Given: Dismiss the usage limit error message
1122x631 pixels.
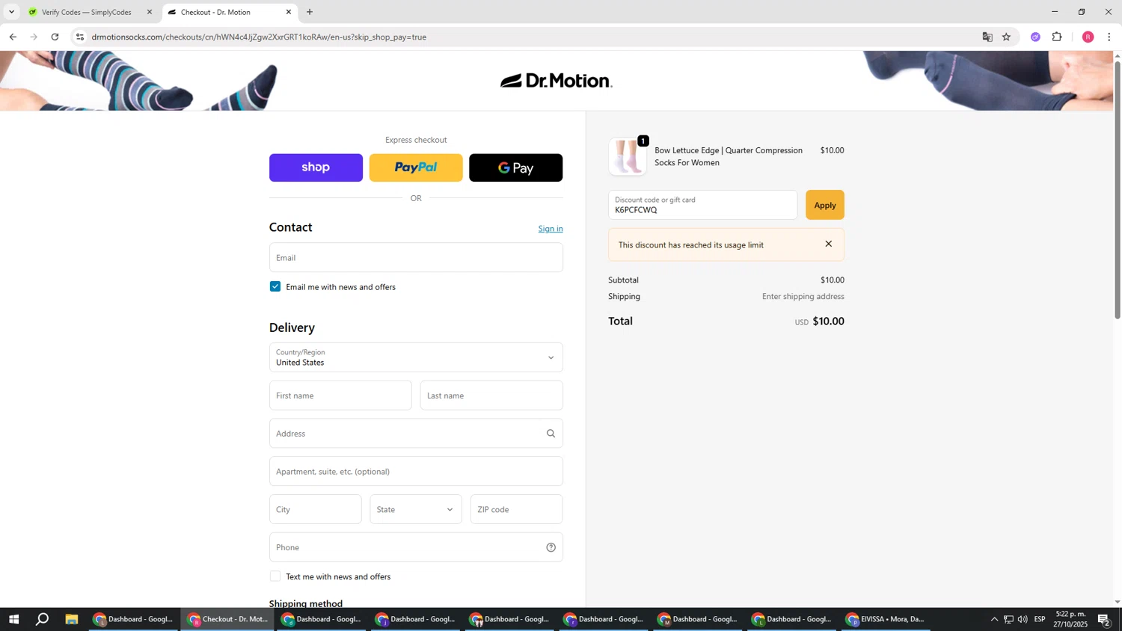Looking at the screenshot, I should [829, 244].
